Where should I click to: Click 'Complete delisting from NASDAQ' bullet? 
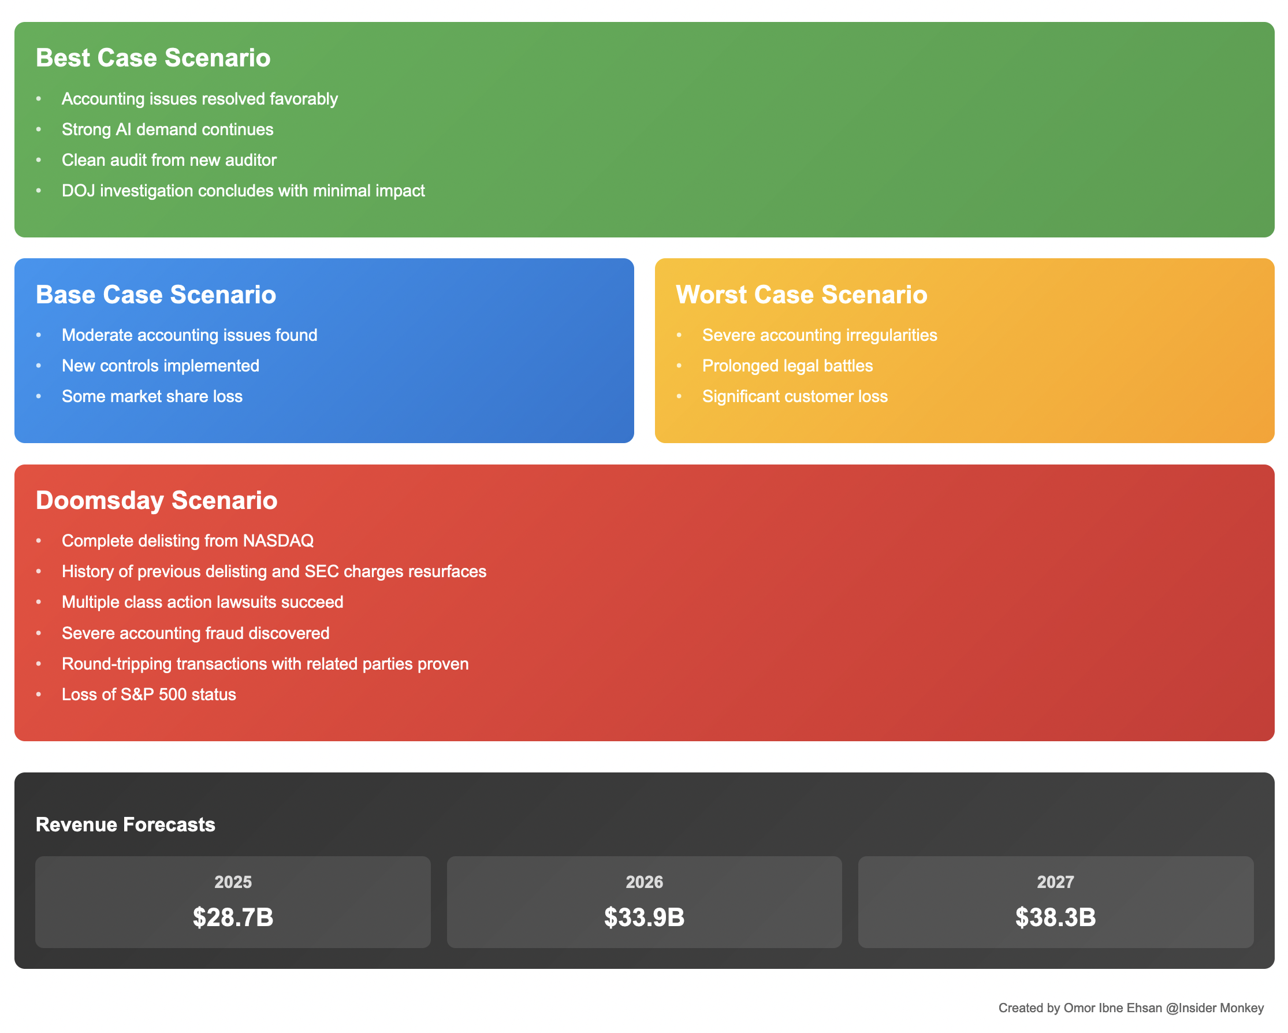coord(188,541)
